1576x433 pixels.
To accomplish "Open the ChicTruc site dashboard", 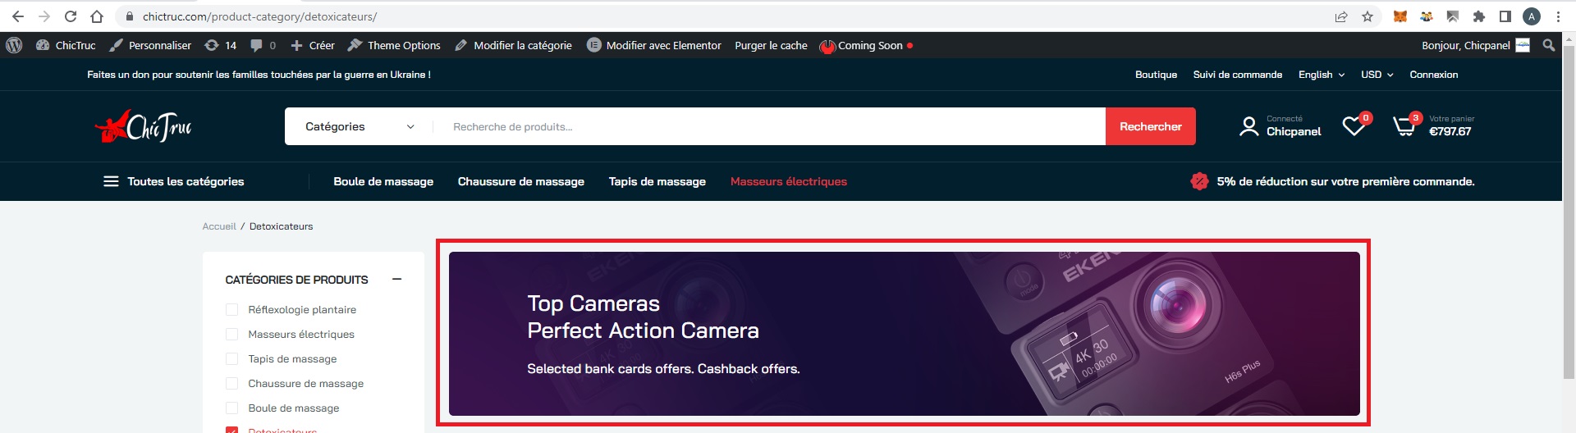I will coord(66,45).
